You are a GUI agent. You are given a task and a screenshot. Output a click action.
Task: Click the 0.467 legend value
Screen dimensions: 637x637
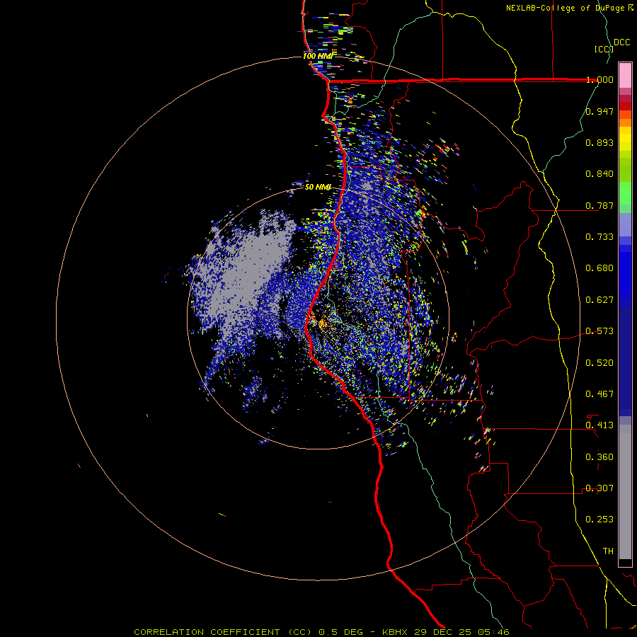pos(599,394)
